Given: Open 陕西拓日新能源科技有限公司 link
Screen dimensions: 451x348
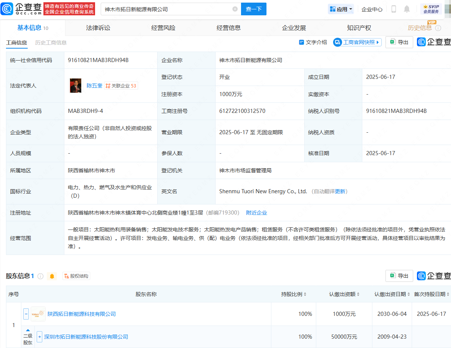Looking at the screenshot, I should 82,314.
